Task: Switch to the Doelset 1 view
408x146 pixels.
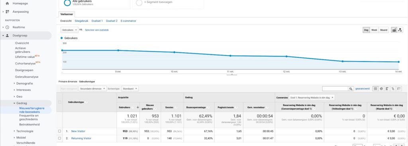Action: pyautogui.click(x=97, y=21)
